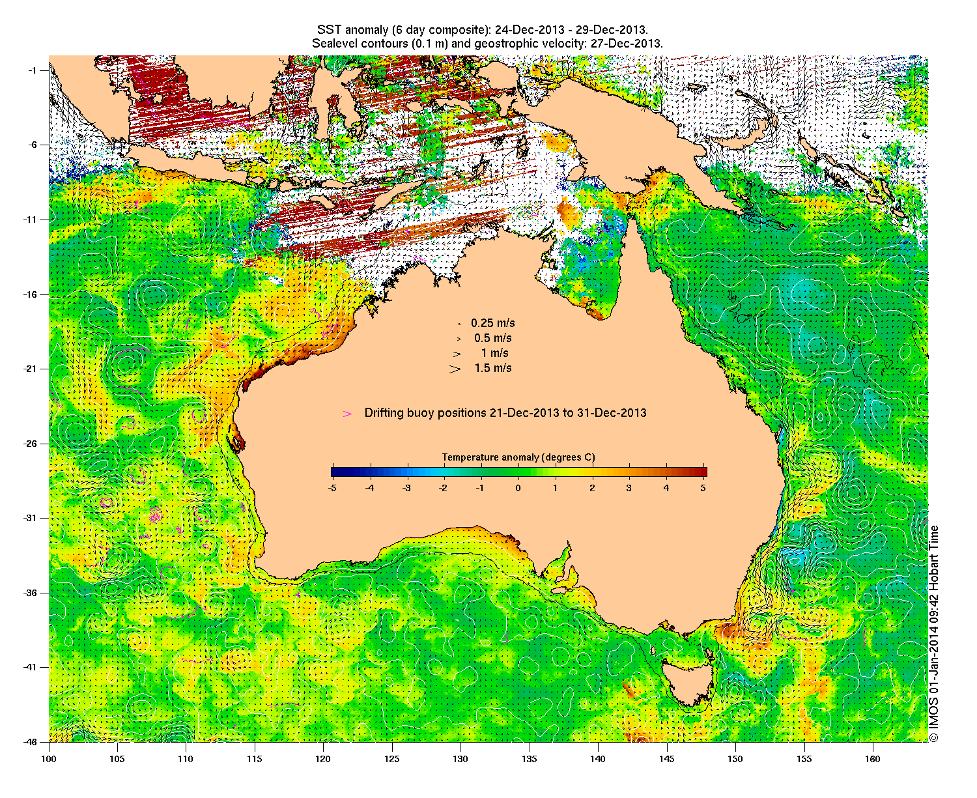
Task: Click the '-41' latitude axis label
Action: tap(31, 667)
